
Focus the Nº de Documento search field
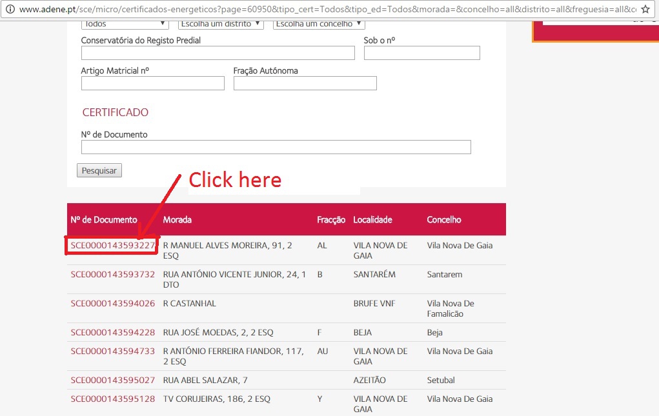(276, 147)
